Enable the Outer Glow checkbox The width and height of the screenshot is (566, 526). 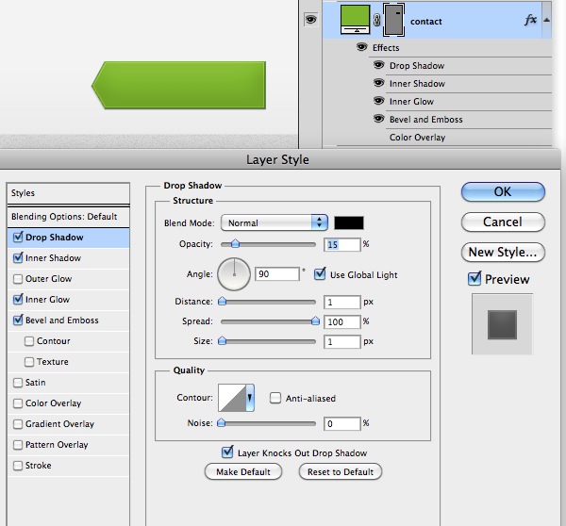(x=18, y=279)
